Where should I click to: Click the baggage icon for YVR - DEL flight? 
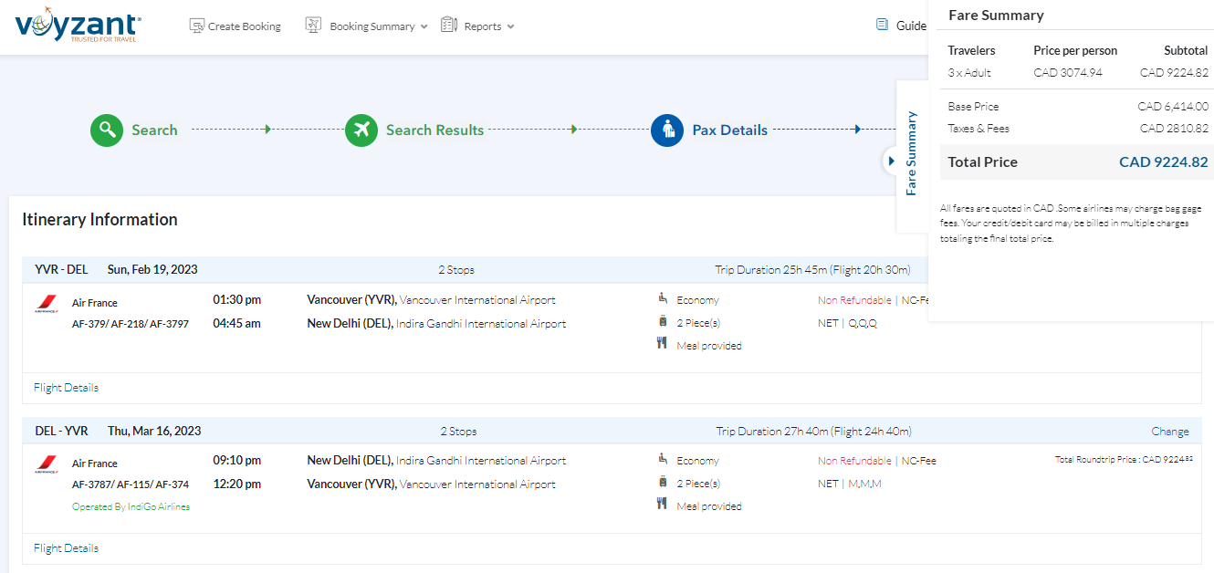coord(663,321)
